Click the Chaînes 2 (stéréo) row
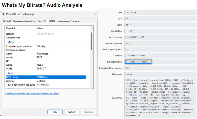197x119 pixels. click(46, 81)
